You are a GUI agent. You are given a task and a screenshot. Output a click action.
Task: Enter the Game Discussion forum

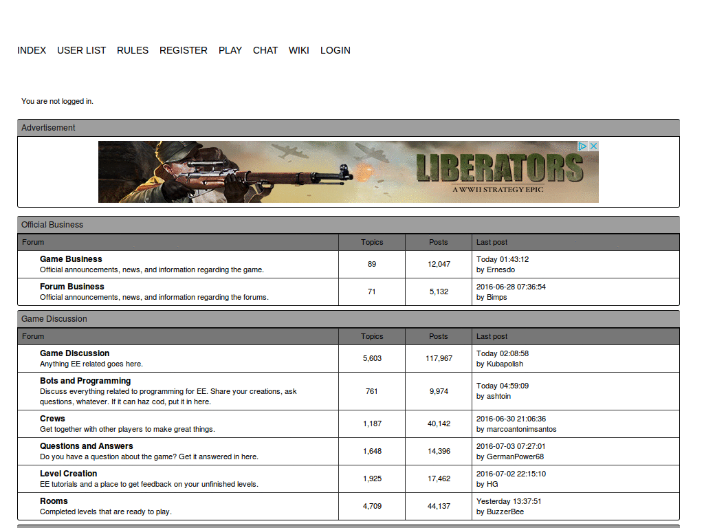(74, 353)
